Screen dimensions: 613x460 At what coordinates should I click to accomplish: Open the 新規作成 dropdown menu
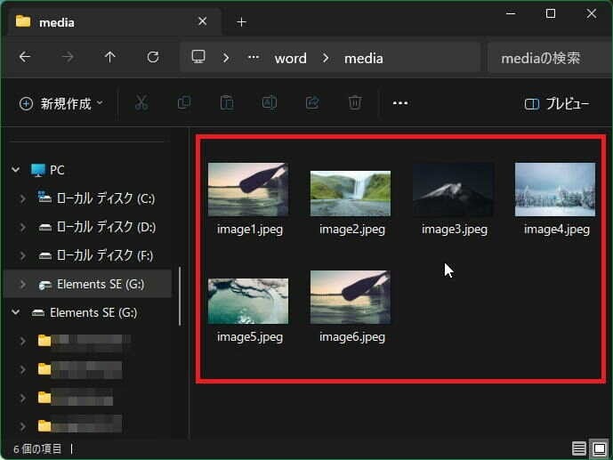tap(60, 104)
